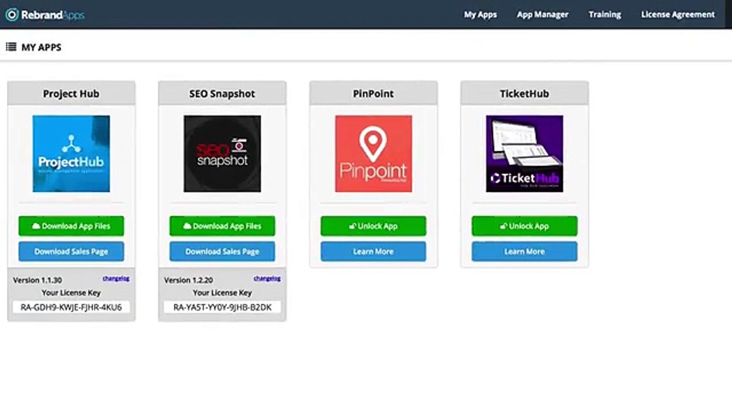The height and width of the screenshot is (411, 732).
Task: Open the SEO Snapshot changelog link
Action: [267, 279]
